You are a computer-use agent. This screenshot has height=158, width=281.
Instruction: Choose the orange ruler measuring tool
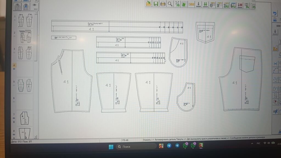(x=191, y=4)
